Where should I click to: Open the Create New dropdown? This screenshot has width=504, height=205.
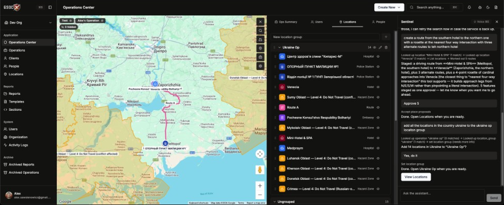389,7
